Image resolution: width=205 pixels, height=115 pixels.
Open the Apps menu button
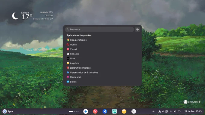click(x=8, y=111)
